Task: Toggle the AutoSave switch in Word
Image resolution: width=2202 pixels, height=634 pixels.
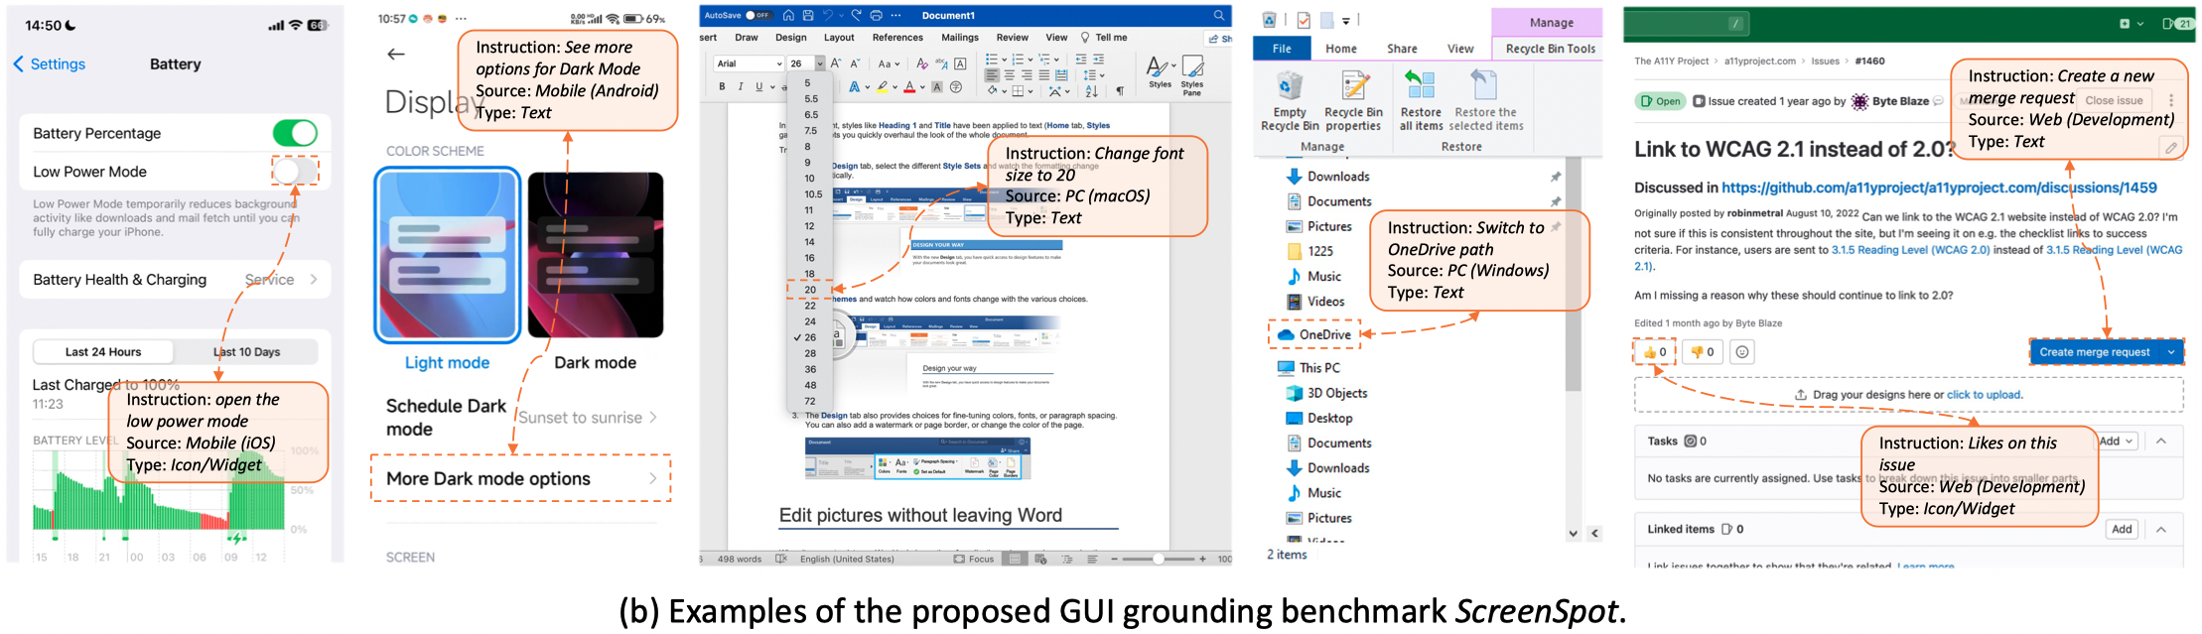Action: coord(758,15)
